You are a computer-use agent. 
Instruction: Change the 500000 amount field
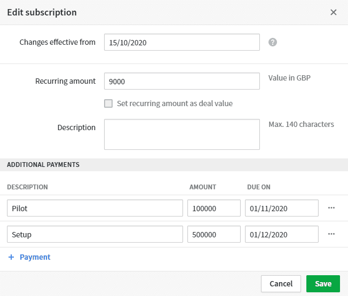(x=214, y=234)
